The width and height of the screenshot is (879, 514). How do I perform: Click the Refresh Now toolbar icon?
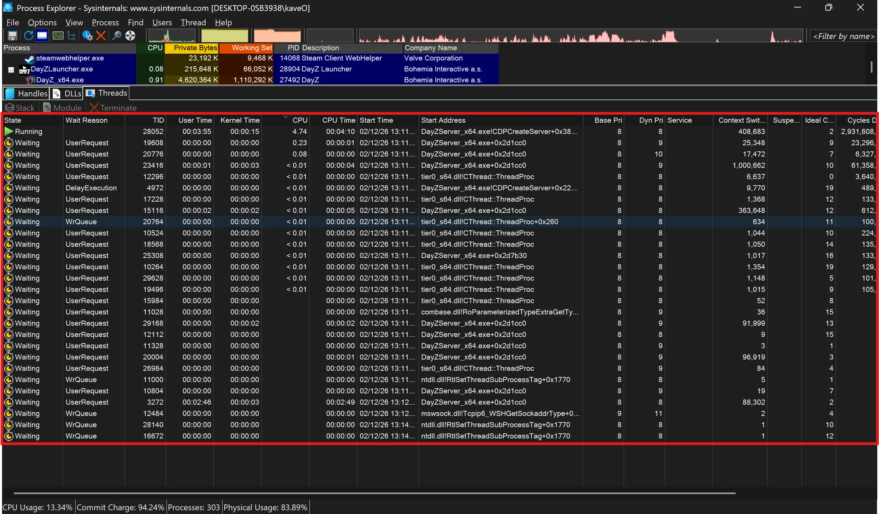pos(28,36)
